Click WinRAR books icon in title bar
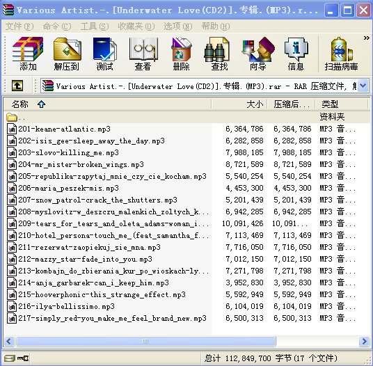Image resolution: width=373 pixels, height=366 pixels. 8,10
